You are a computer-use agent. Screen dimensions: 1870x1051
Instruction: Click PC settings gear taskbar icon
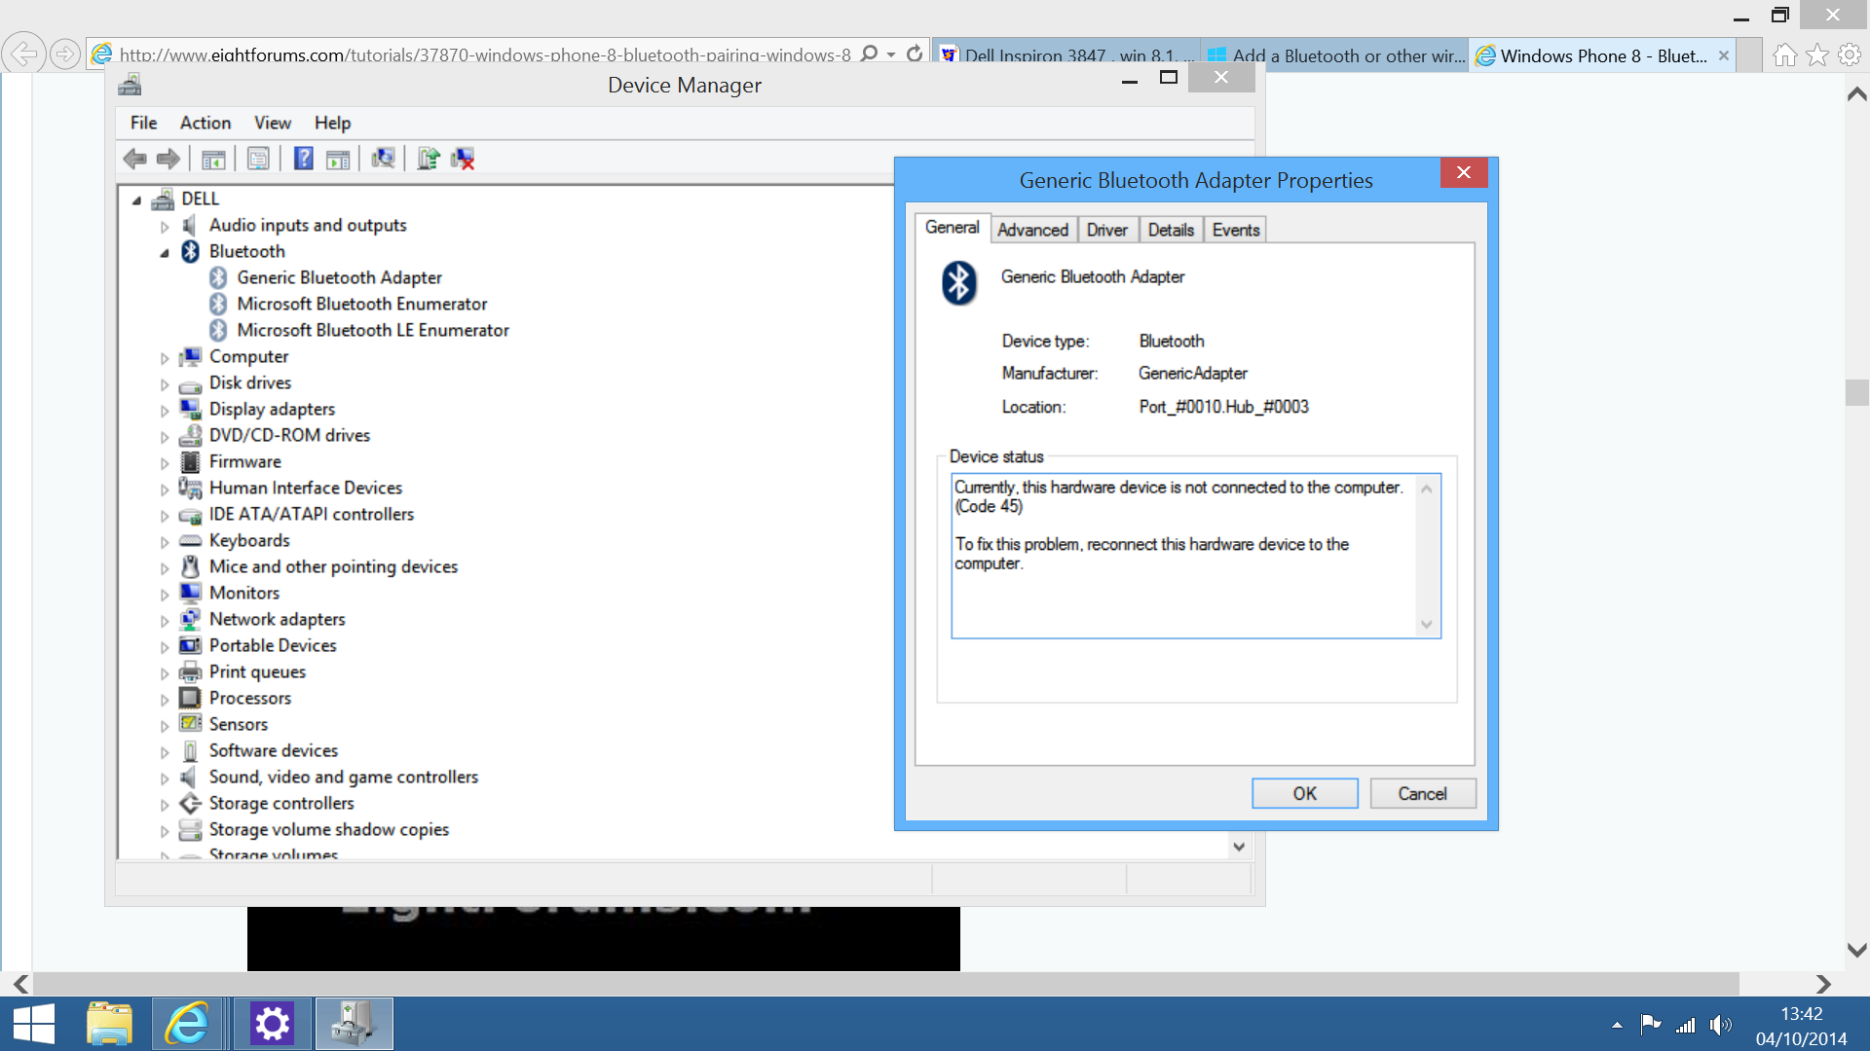pyautogui.click(x=272, y=1024)
